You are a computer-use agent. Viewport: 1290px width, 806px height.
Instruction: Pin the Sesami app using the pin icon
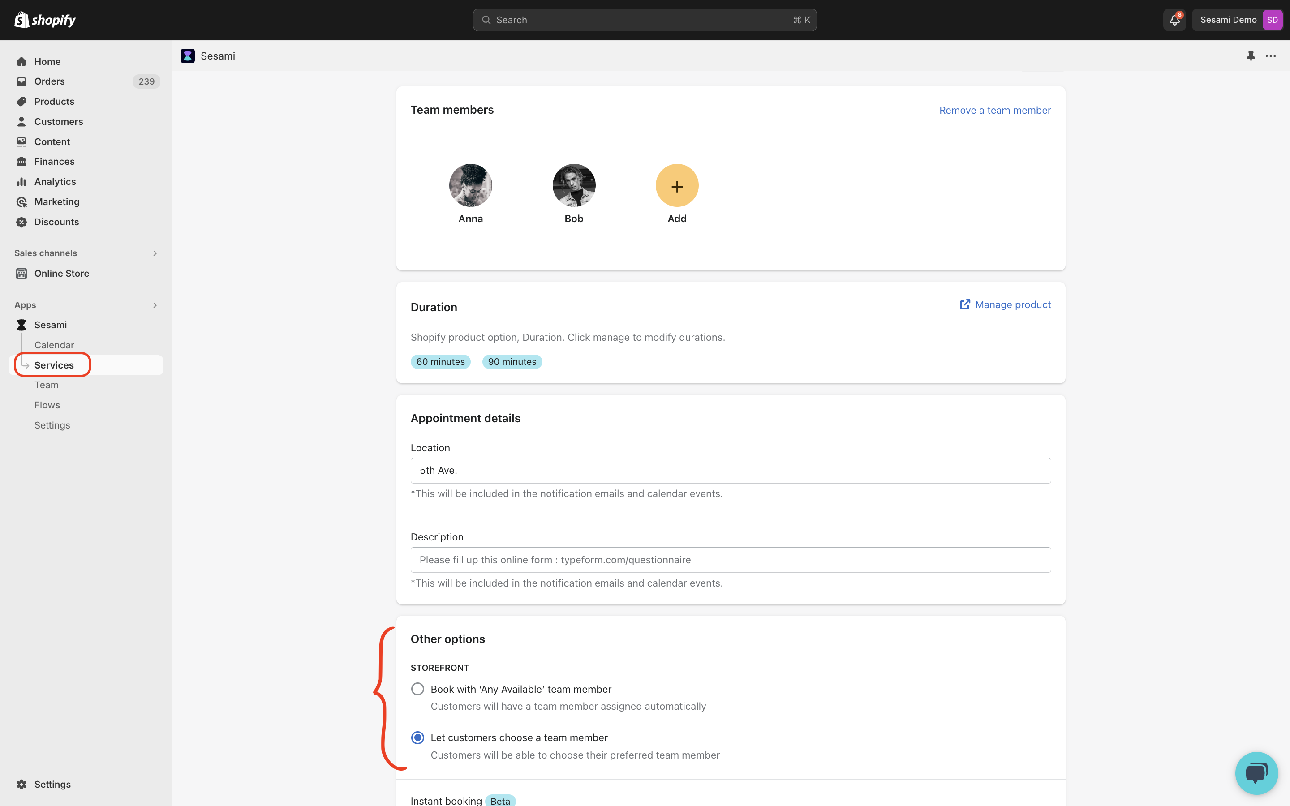point(1251,56)
